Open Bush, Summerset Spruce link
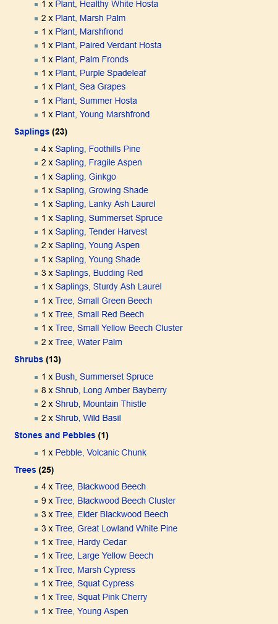Screen dimensions: 278x624 [x=104, y=377]
